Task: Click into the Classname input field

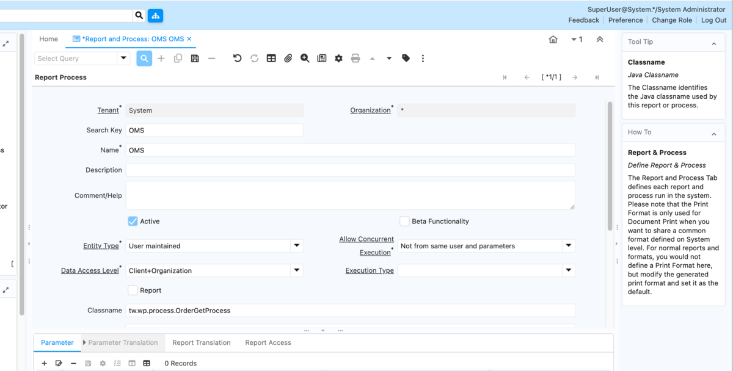Action: pos(350,311)
